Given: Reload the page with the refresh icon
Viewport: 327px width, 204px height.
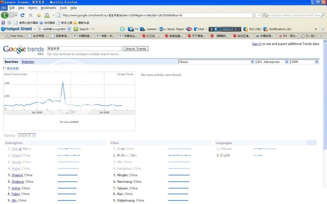Looking at the screenshot, I should pos(22,15).
